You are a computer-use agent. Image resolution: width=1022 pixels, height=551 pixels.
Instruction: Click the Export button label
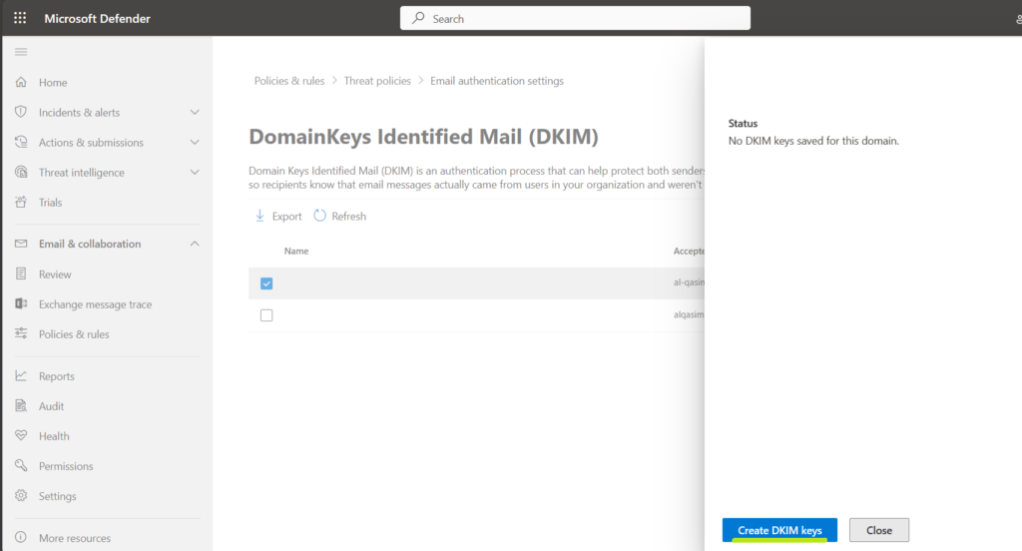coord(286,217)
